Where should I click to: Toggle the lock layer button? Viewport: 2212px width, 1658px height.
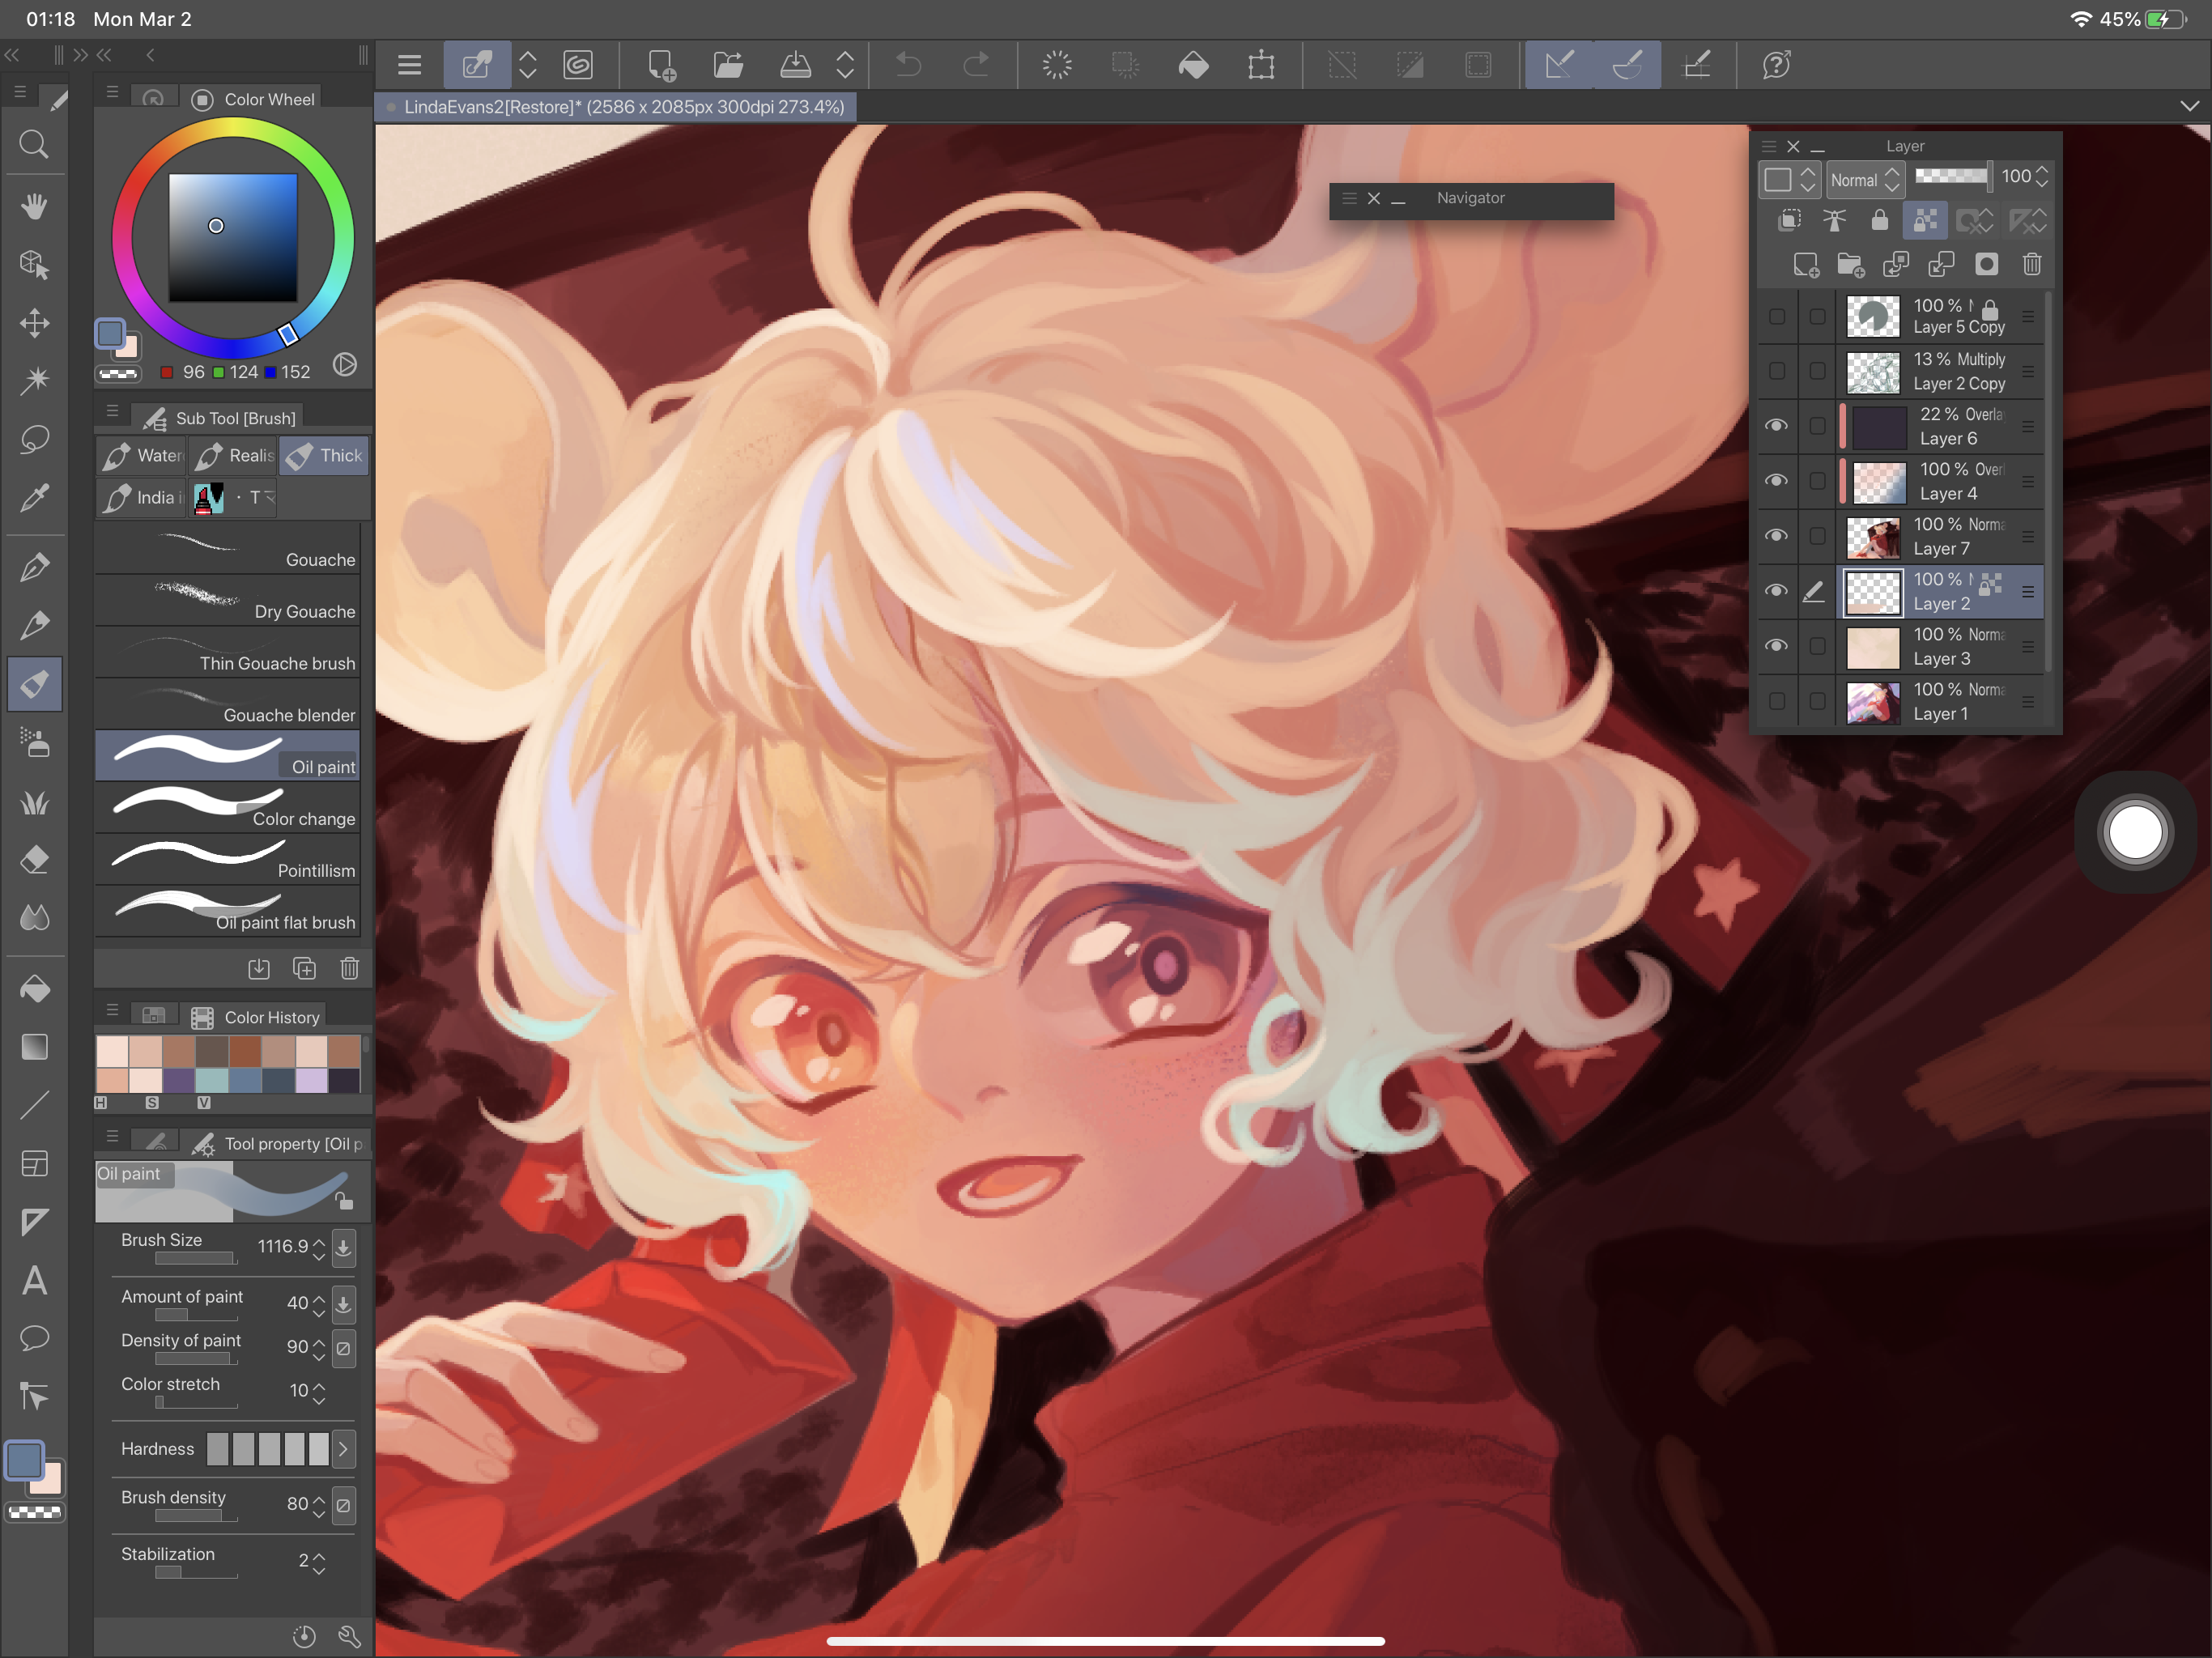pos(1879,221)
